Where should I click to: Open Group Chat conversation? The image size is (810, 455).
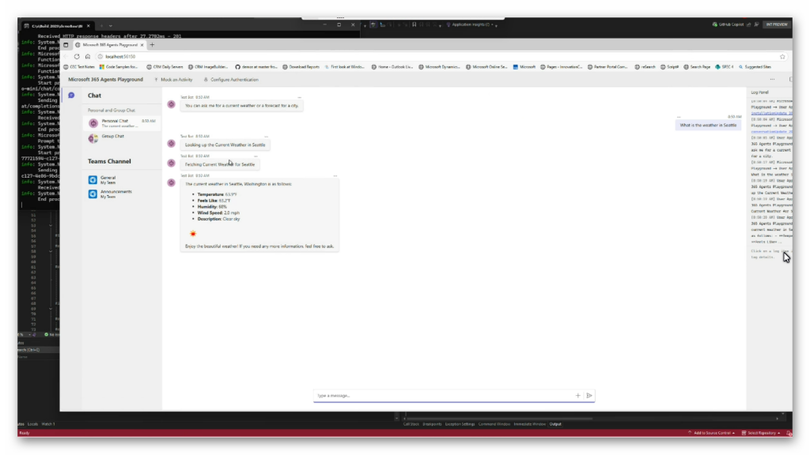point(122,137)
